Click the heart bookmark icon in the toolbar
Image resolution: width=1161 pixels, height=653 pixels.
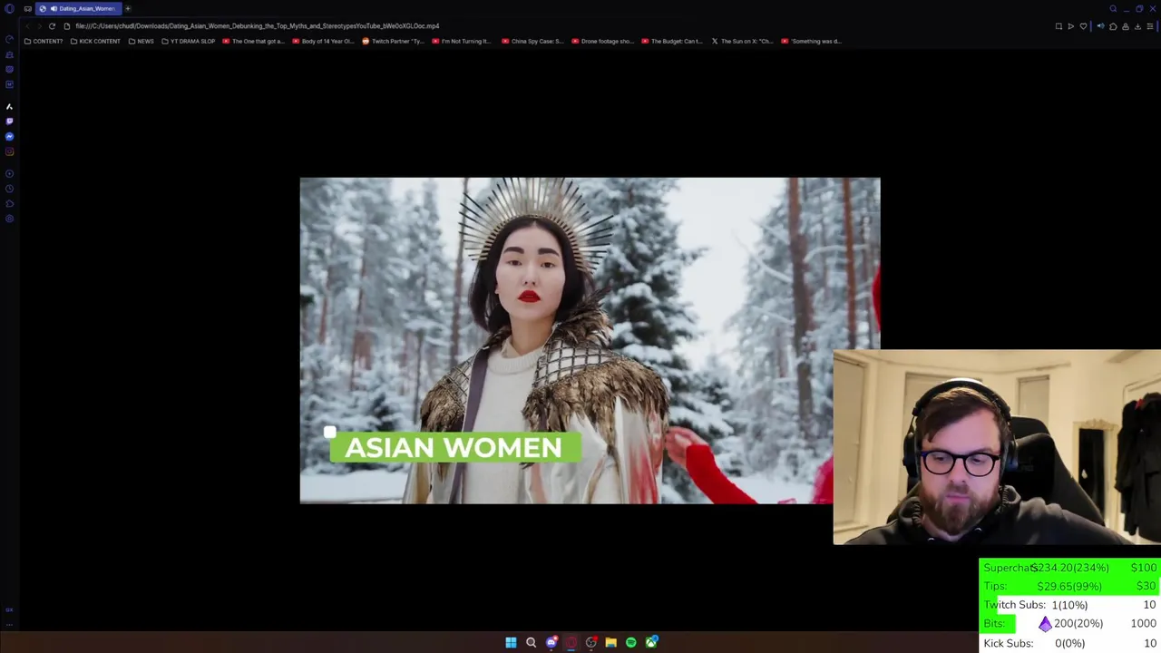[x=1083, y=26]
